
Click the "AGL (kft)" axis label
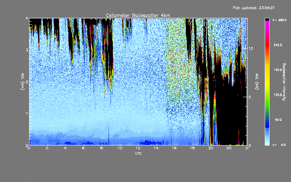click(257, 82)
